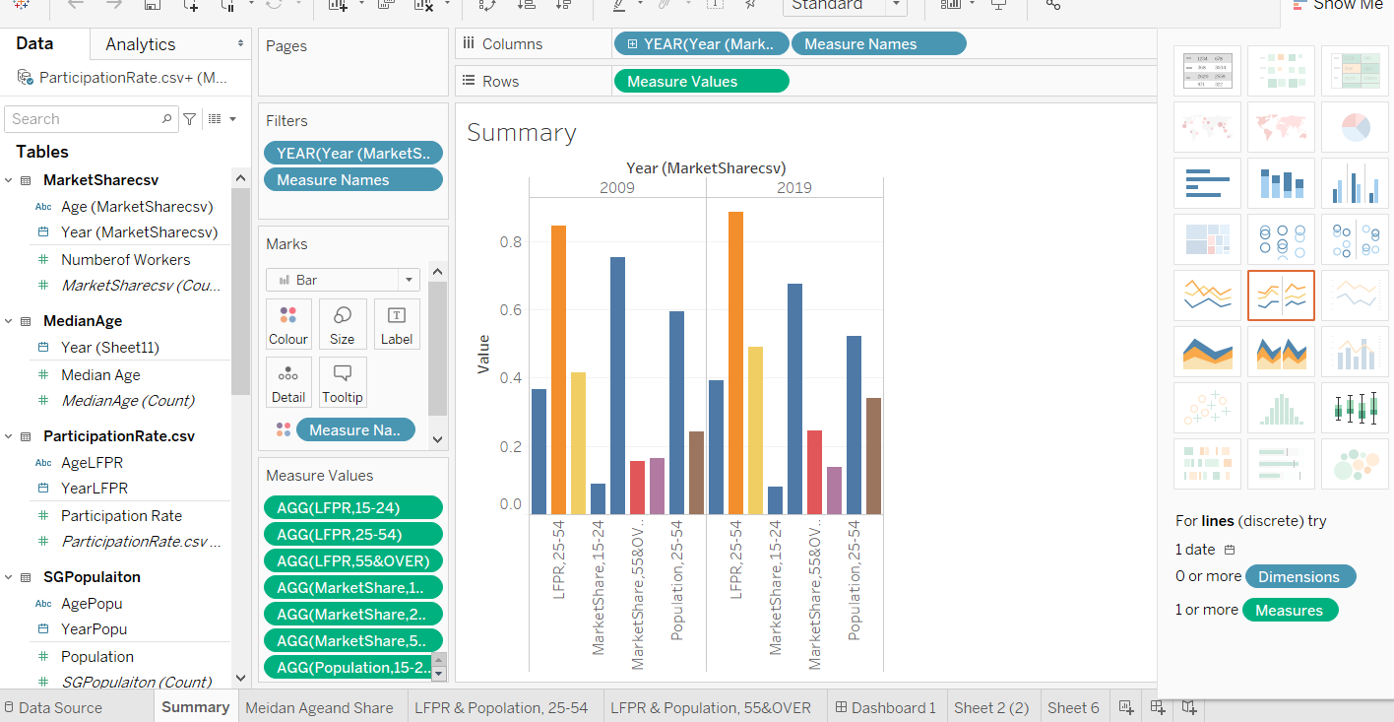Image resolution: width=1394 pixels, height=722 pixels.
Task: Click the Size mark card button
Action: click(x=343, y=324)
